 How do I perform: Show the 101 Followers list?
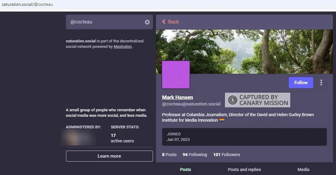226,154
